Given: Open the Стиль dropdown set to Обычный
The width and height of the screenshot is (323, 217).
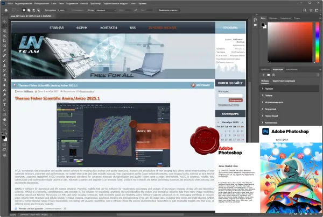Looking at the screenshot, I should pyautogui.click(x=106, y=10).
